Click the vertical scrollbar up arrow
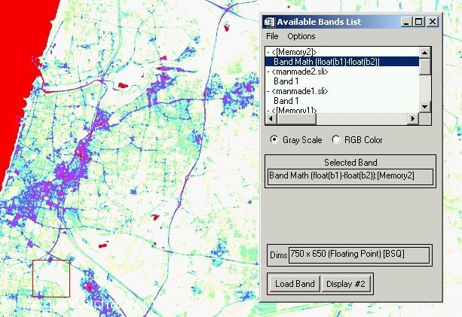This screenshot has height=317, width=462. (424, 53)
